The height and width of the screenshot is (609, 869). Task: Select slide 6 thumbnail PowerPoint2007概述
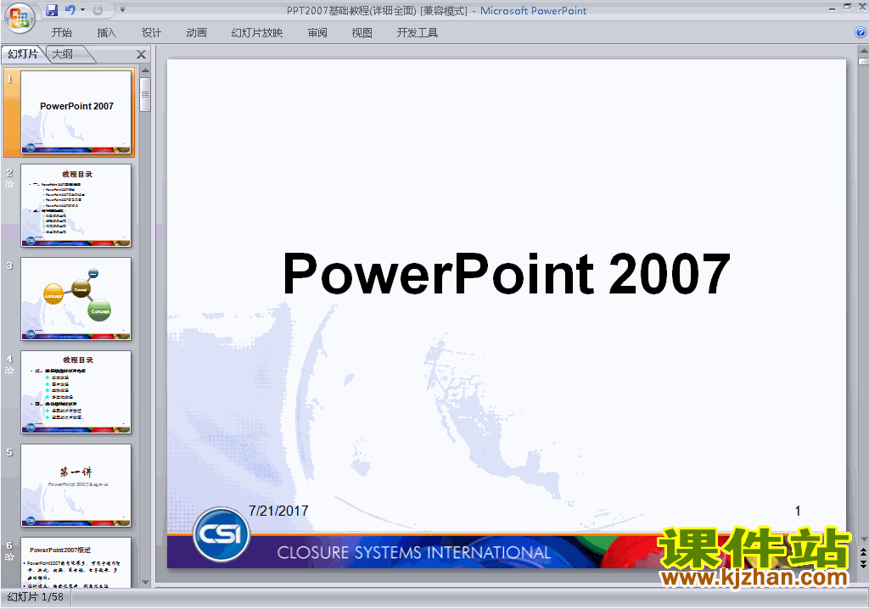(x=76, y=562)
